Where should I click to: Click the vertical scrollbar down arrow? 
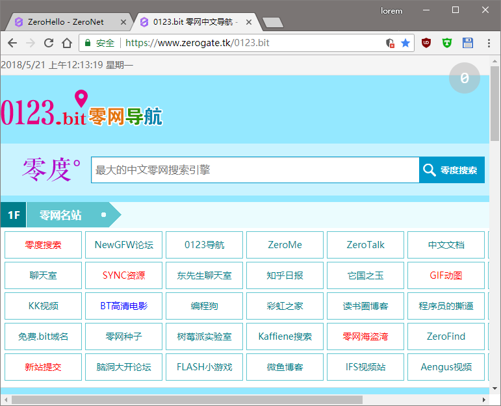click(495, 388)
